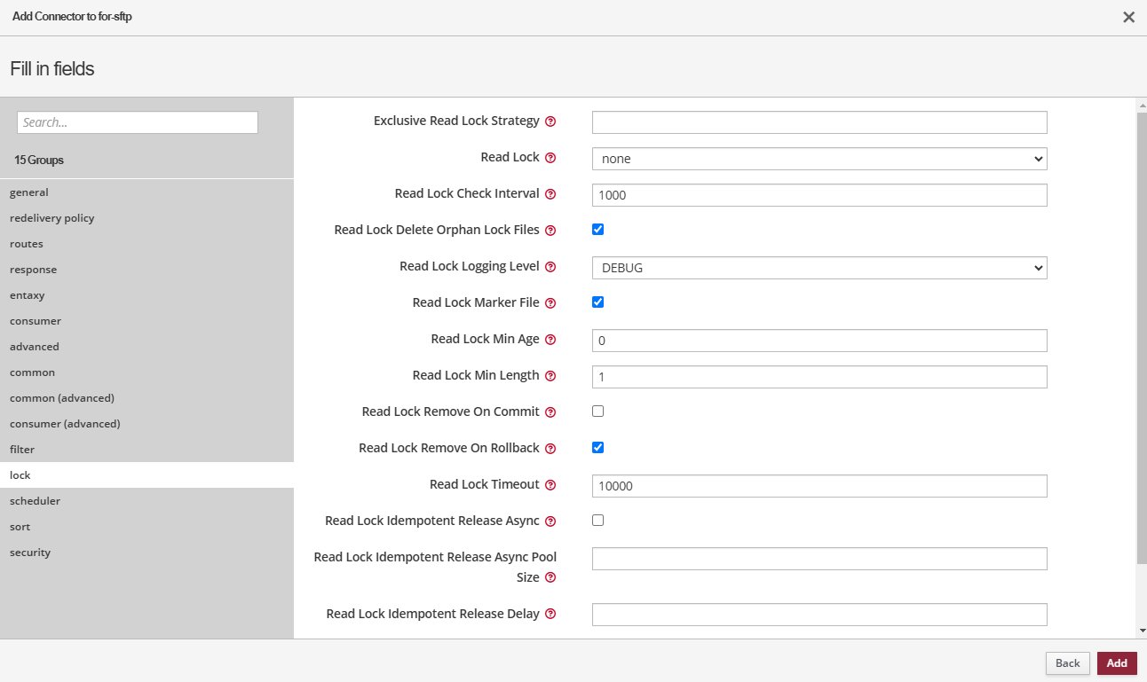
Task: Expand Read Lock Logging Level DEBUG dropdown
Action: pyautogui.click(x=819, y=268)
